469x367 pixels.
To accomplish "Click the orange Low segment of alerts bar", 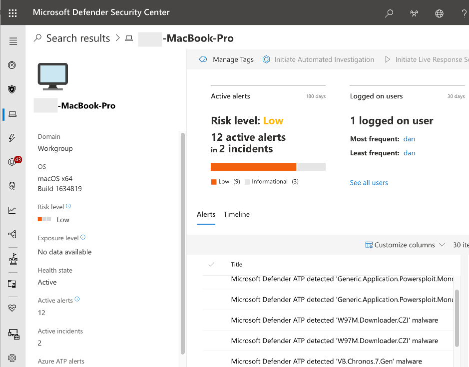I will (253, 167).
